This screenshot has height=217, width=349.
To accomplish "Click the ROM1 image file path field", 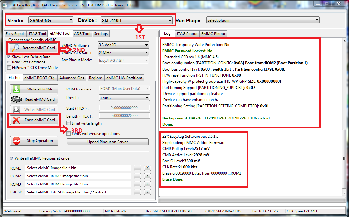I will point(78,168).
